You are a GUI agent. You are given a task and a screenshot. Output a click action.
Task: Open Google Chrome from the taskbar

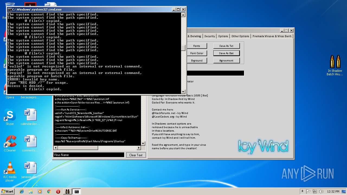pyautogui.click(x=49, y=191)
